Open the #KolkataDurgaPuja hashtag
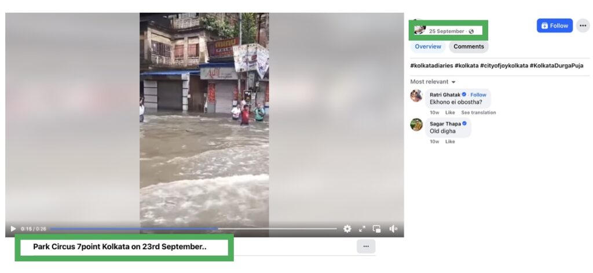Viewport: 593px width, 273px height. click(x=557, y=65)
